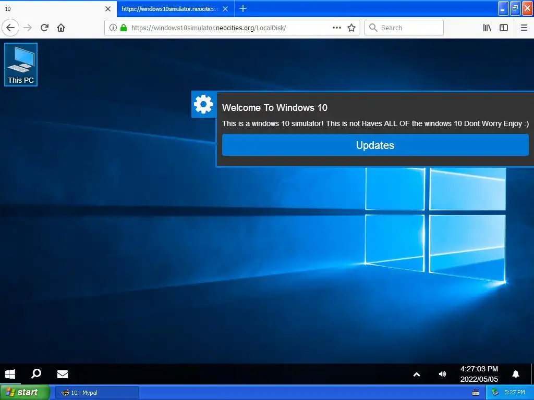Open the Mail icon on simulated taskbar
Screen dimensions: 534x400
pos(63,374)
